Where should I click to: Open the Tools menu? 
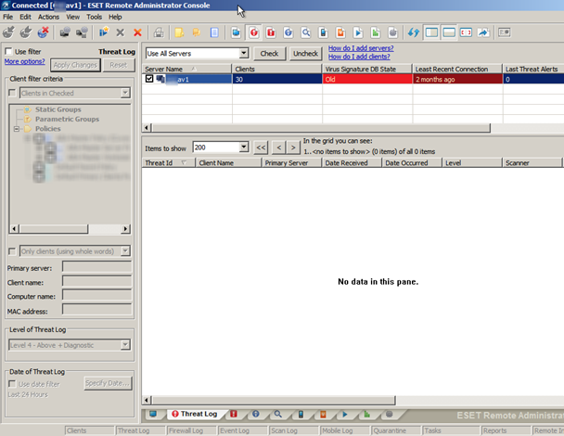coord(95,17)
